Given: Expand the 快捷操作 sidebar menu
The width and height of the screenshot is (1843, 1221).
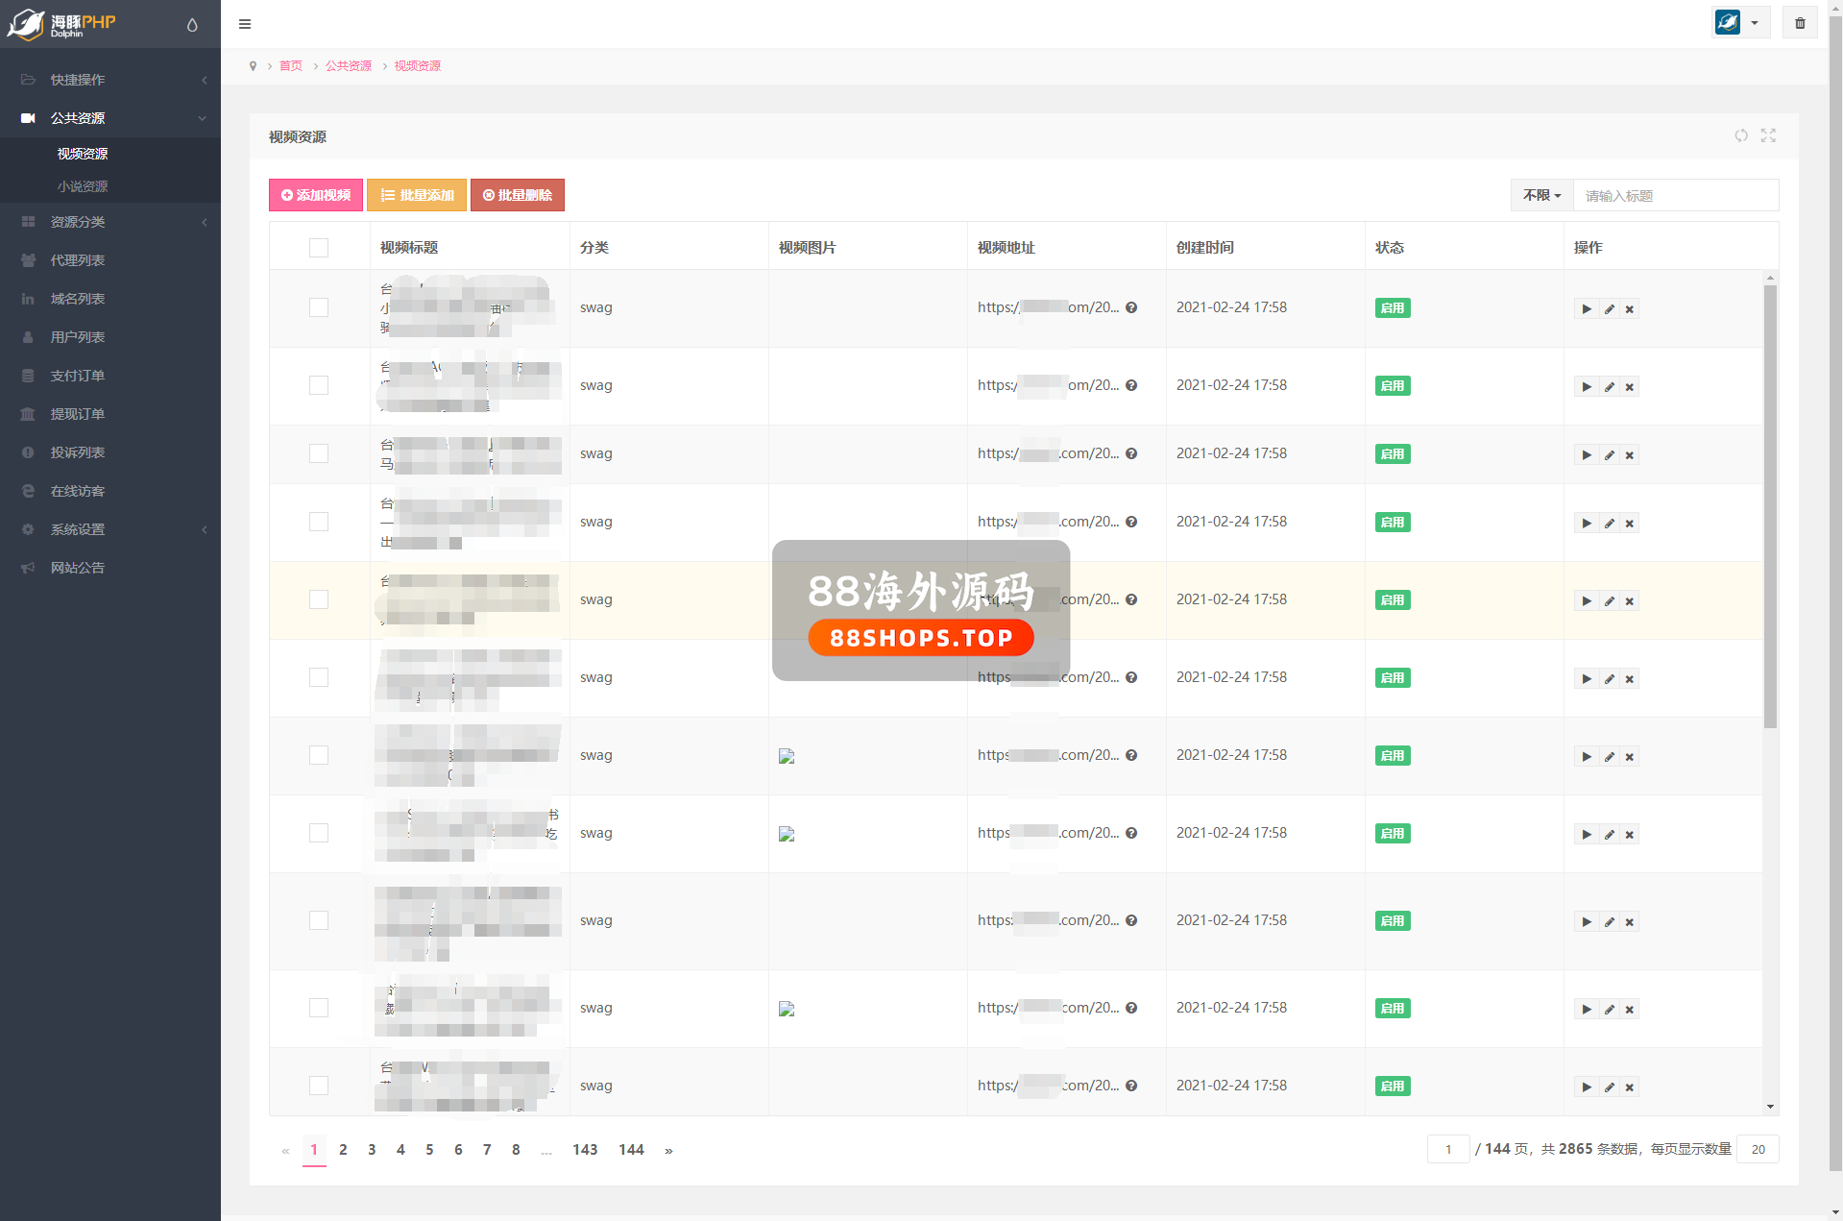Looking at the screenshot, I should pyautogui.click(x=110, y=80).
